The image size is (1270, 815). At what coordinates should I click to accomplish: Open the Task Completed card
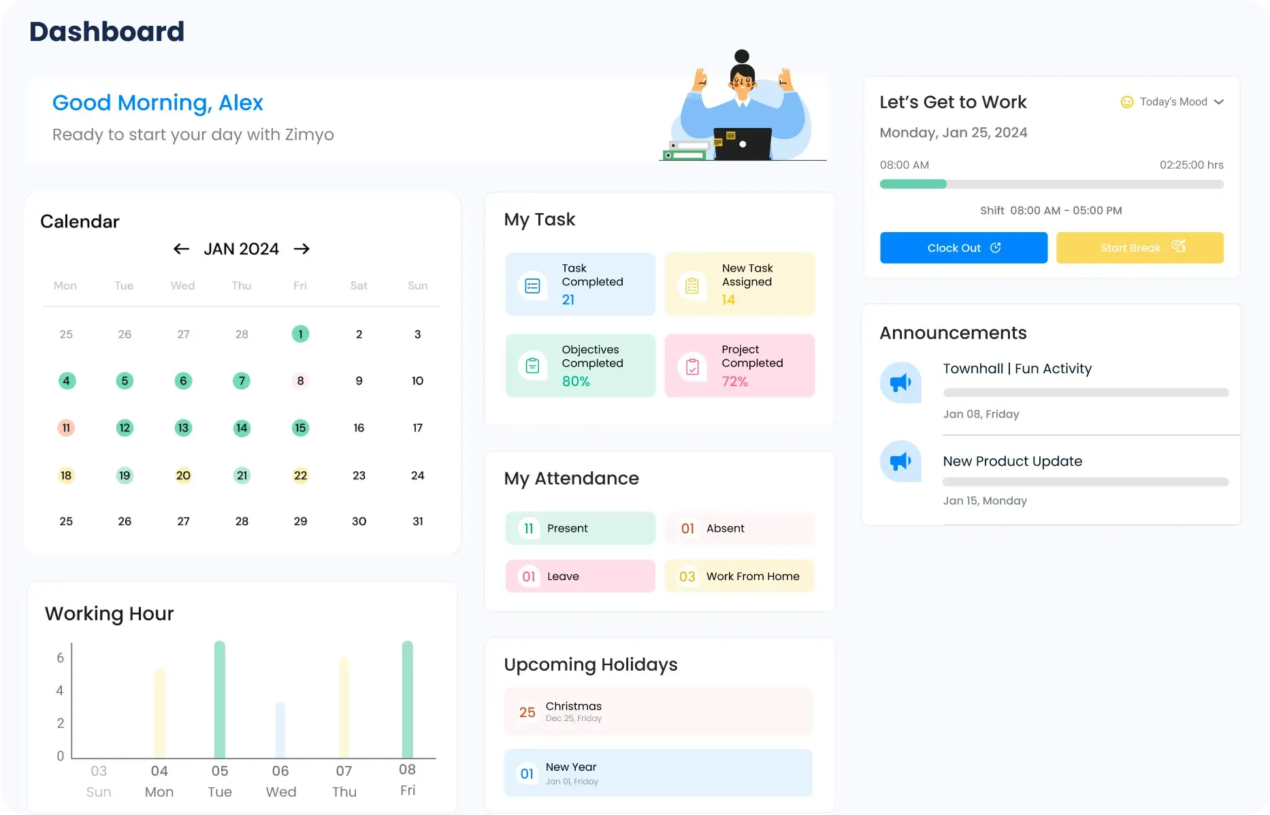(x=581, y=285)
